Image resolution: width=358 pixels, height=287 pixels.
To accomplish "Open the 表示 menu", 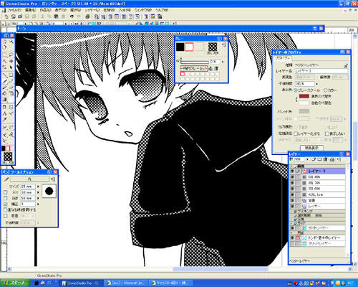I will click(x=61, y=10).
